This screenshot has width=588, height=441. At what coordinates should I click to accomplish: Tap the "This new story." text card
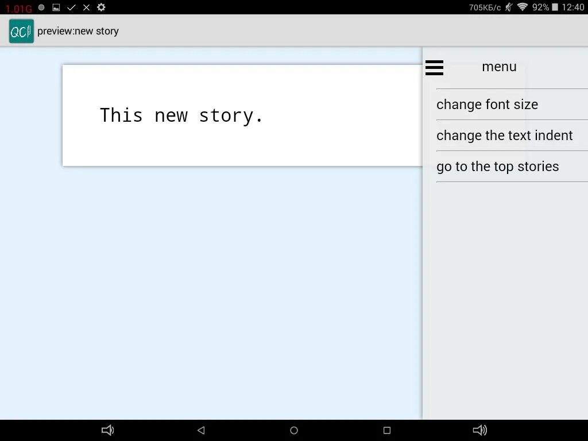click(242, 115)
